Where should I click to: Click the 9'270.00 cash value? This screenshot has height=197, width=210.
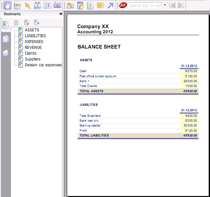coord(191,71)
